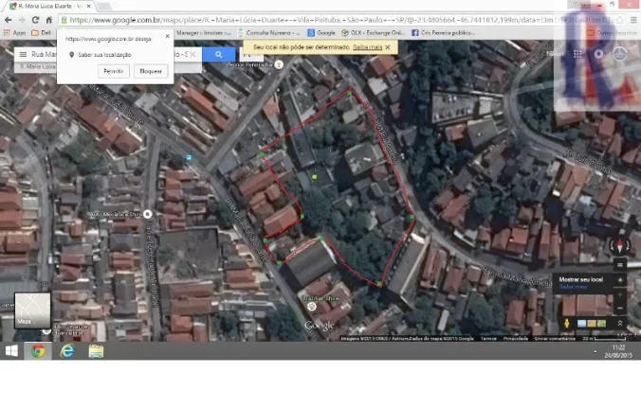641x409 pixels.
Task: Open the Saiba mais link in yellow banner
Action: click(x=368, y=47)
